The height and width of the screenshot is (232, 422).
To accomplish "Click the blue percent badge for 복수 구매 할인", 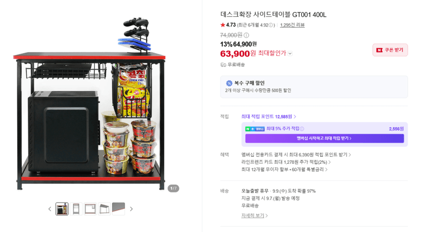I will pyautogui.click(x=229, y=83).
